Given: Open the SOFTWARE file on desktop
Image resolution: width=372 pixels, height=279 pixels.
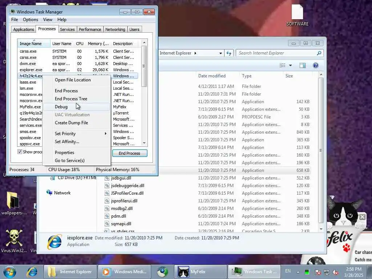Looking at the screenshot, I should click(x=297, y=15).
